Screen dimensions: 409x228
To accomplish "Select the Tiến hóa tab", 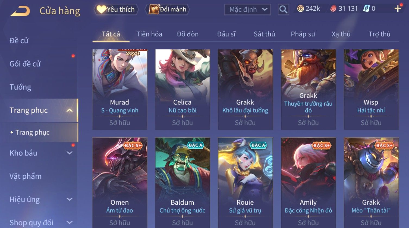I will pyautogui.click(x=149, y=34).
